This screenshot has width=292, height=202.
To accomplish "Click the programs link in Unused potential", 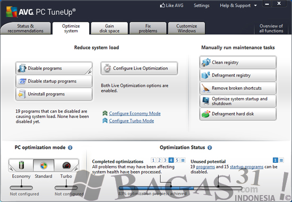I will click(x=205, y=167).
